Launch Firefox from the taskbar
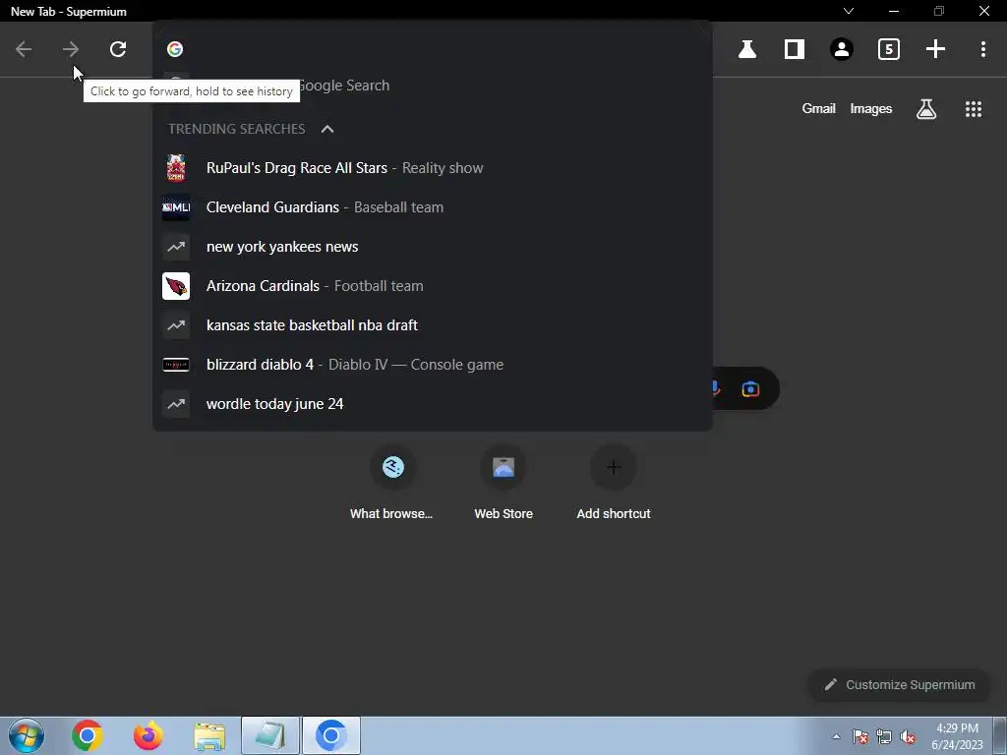The image size is (1007, 755). [148, 735]
